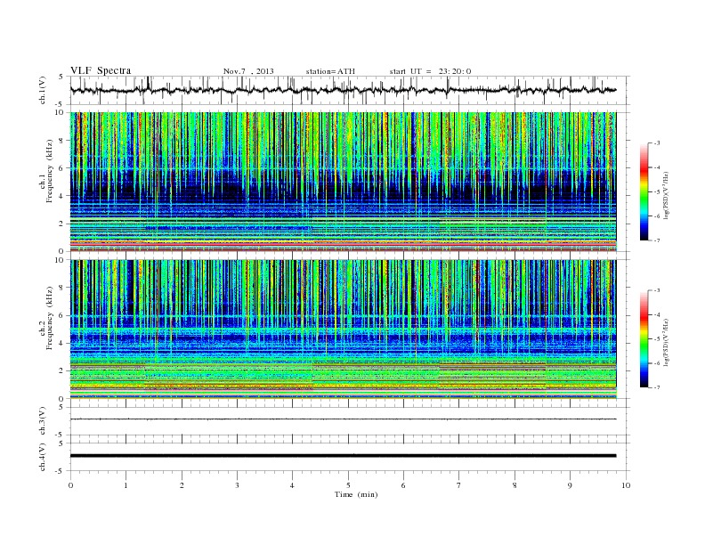Click time axis tick label "8"
The width and height of the screenshot is (705, 545).
tap(515, 485)
